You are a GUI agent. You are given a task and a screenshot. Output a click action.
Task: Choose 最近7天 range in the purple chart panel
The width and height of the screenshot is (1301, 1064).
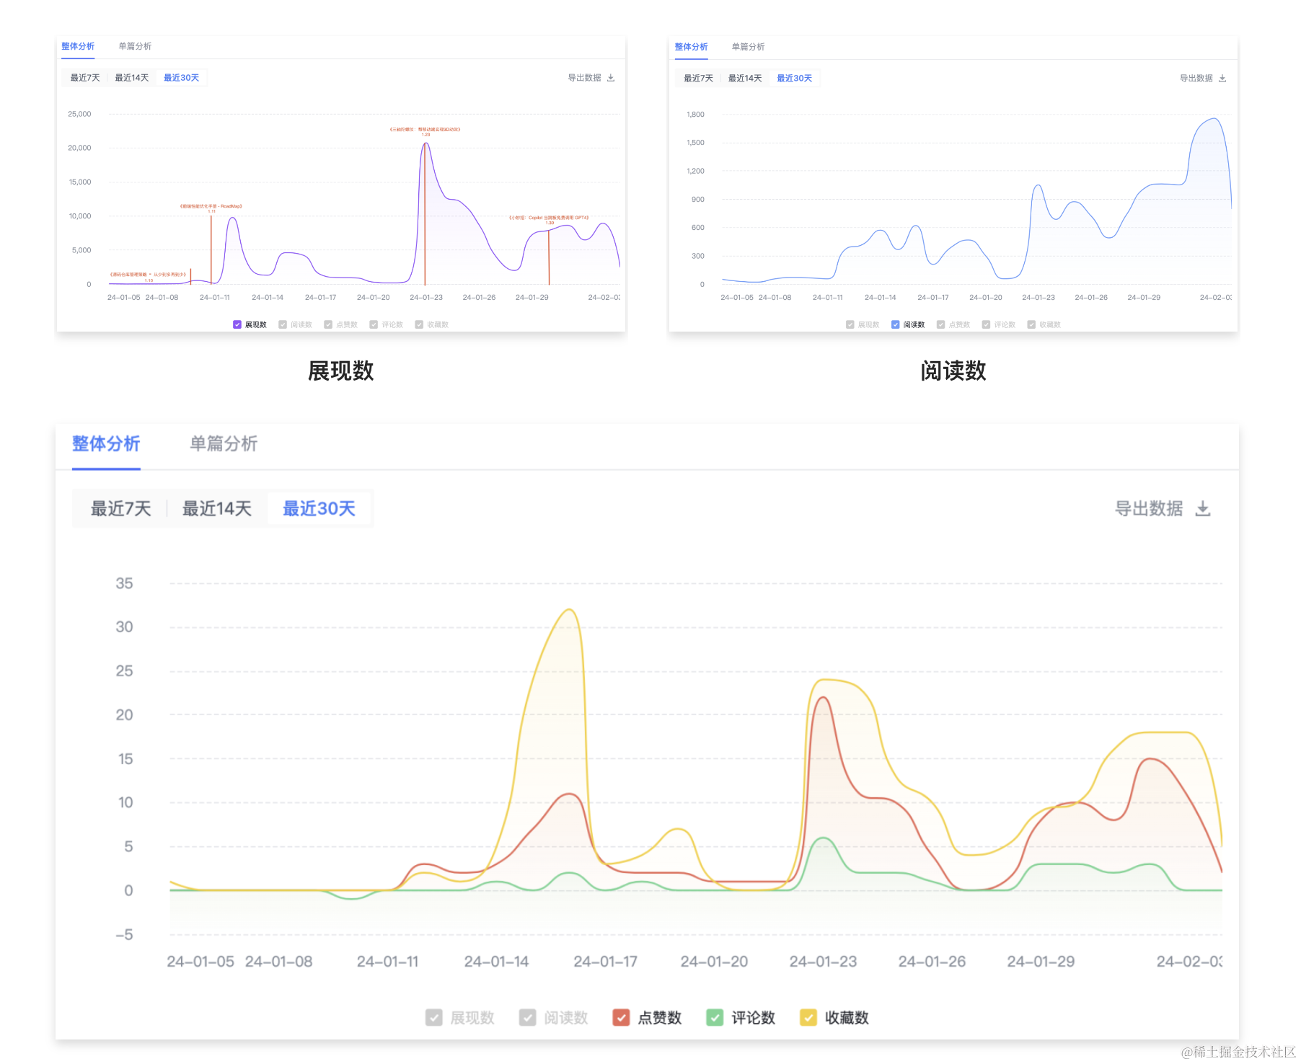tap(85, 78)
